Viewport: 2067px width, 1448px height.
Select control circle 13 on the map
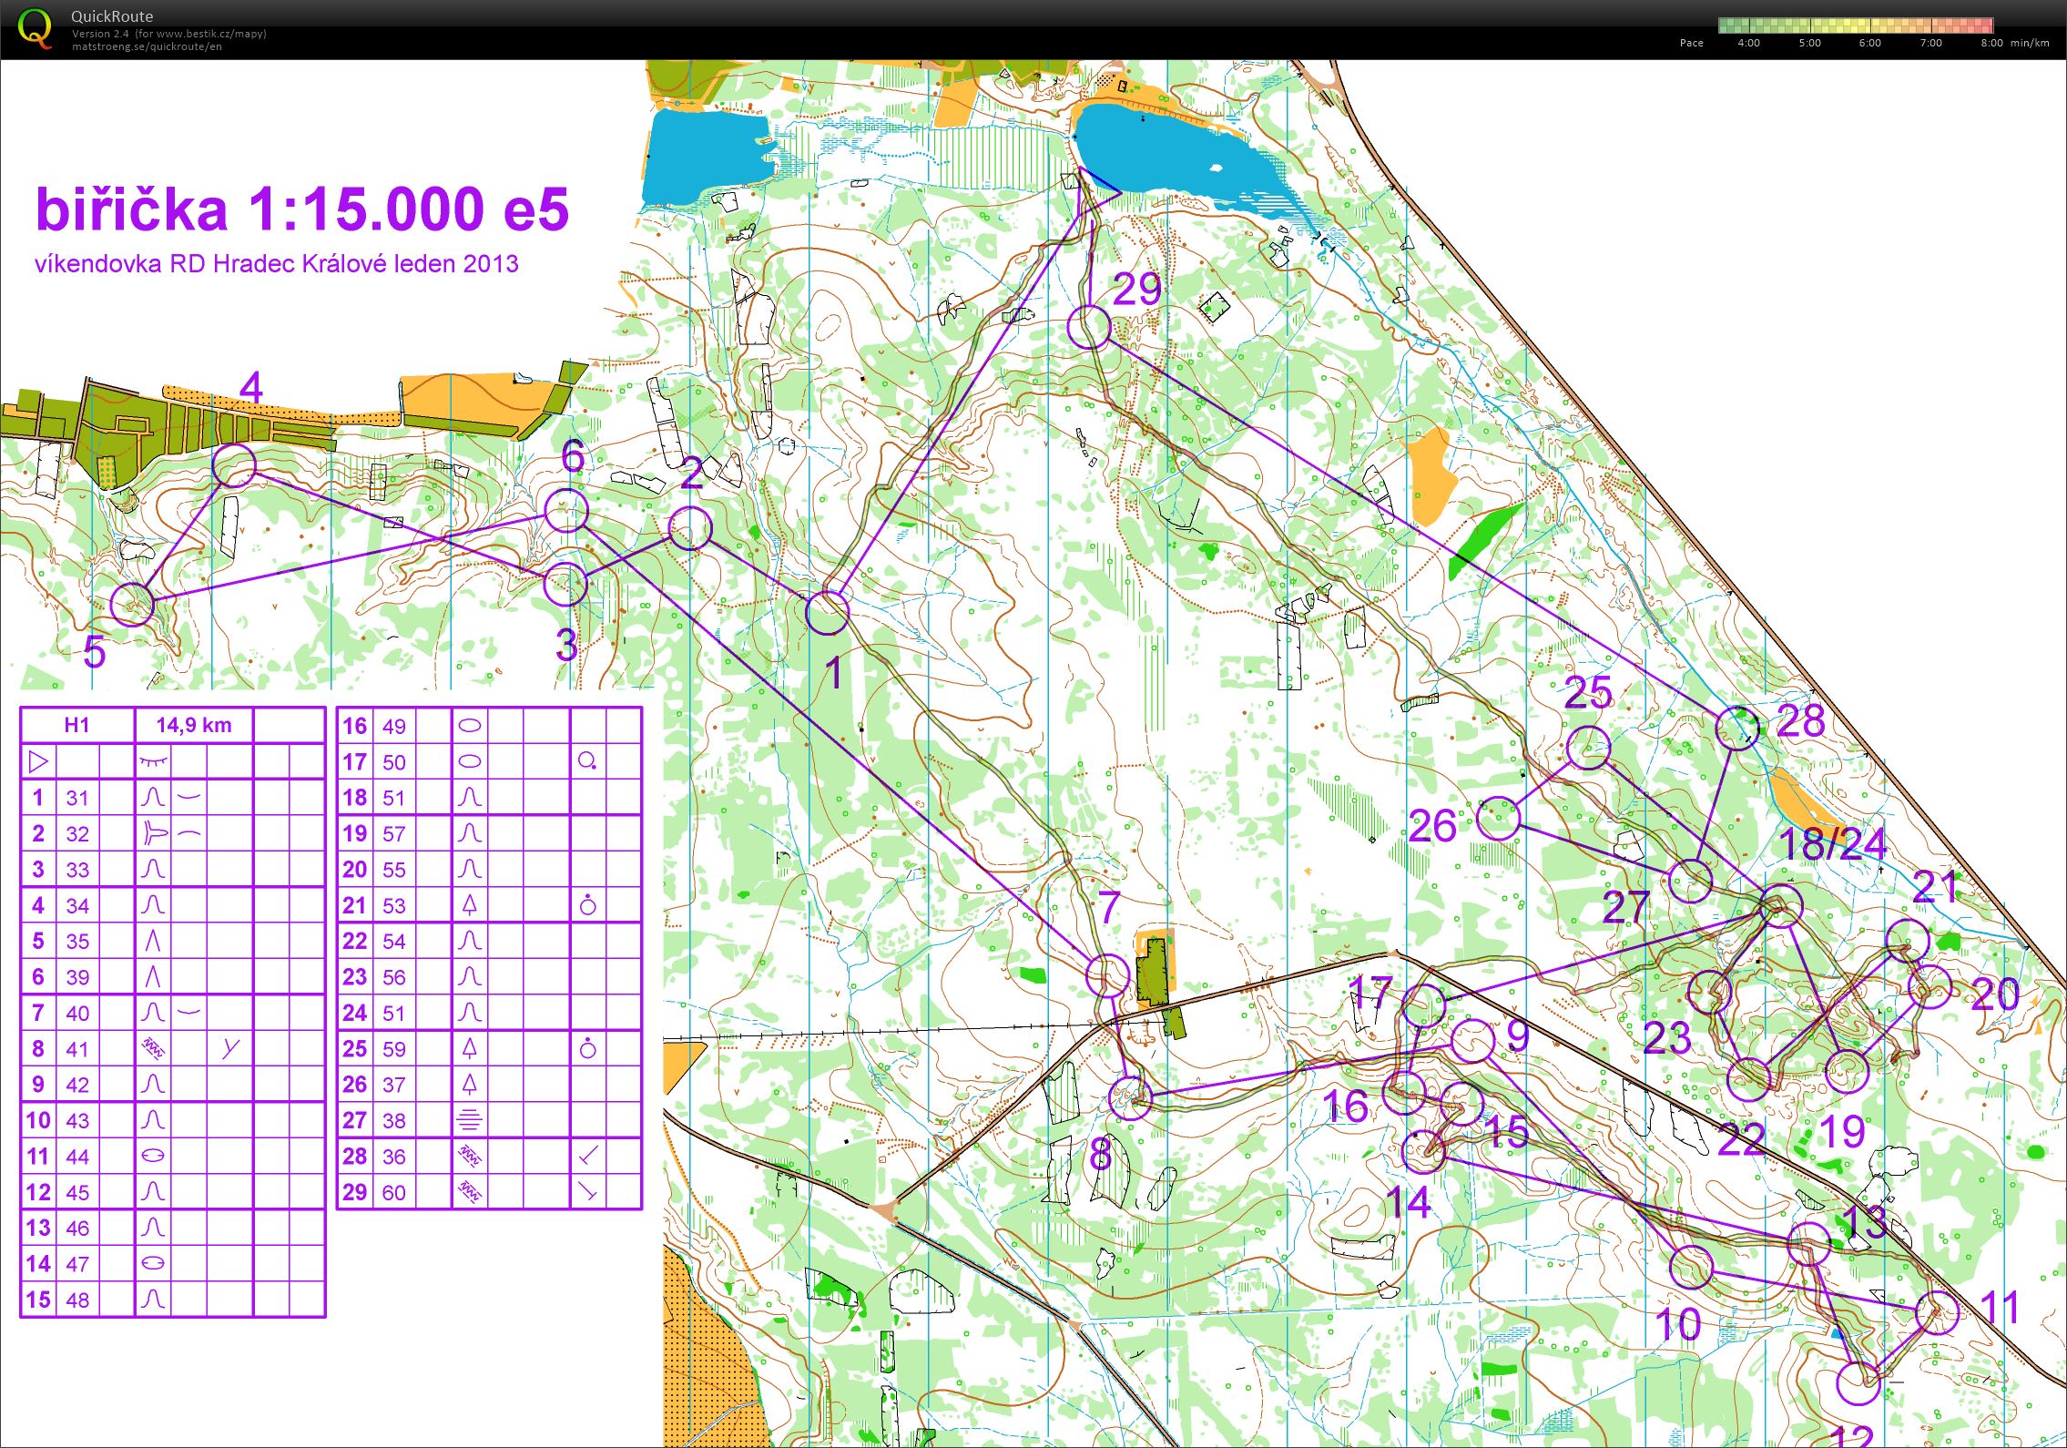1808,1244
